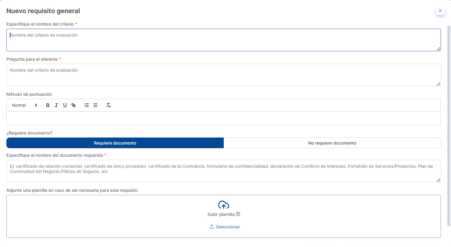Select the 'Requiere documento' option
The width and height of the screenshot is (451, 247).
point(115,143)
